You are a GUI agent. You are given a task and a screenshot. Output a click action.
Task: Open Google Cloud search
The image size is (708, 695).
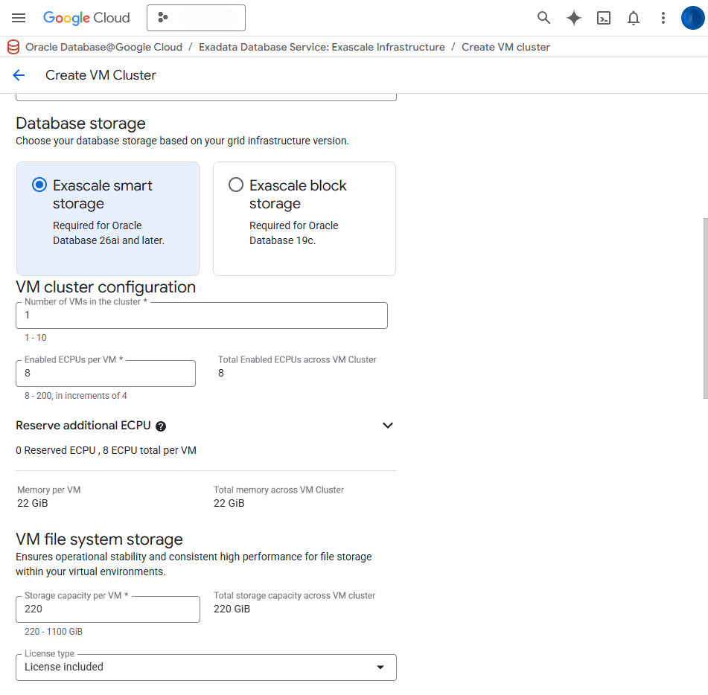(x=543, y=17)
